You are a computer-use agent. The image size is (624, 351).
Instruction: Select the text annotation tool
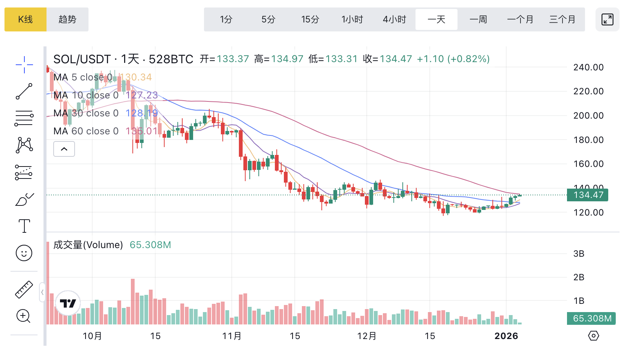pos(24,226)
